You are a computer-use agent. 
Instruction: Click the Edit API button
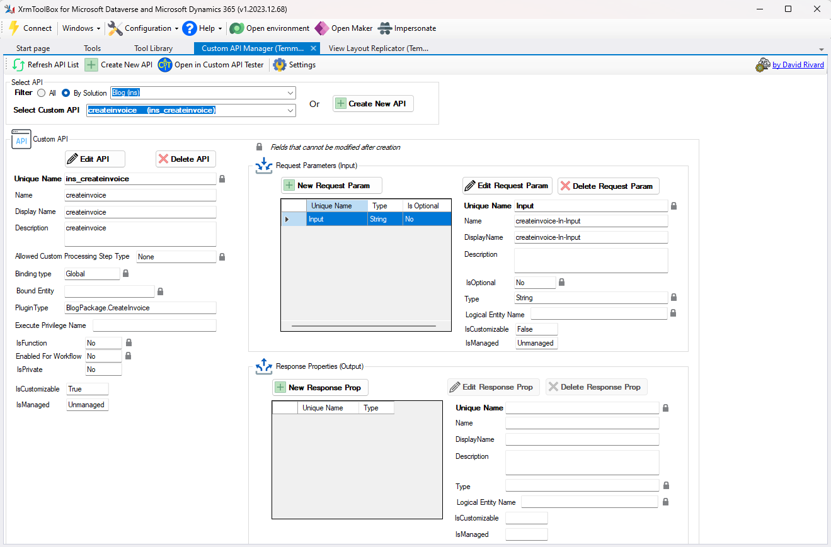click(95, 159)
